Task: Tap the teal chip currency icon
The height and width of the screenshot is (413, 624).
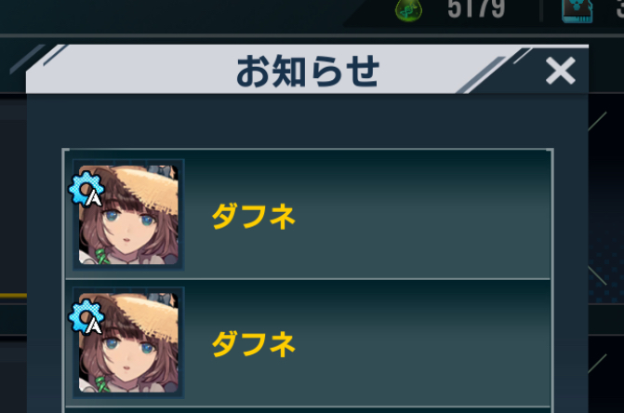Action: coord(578,10)
